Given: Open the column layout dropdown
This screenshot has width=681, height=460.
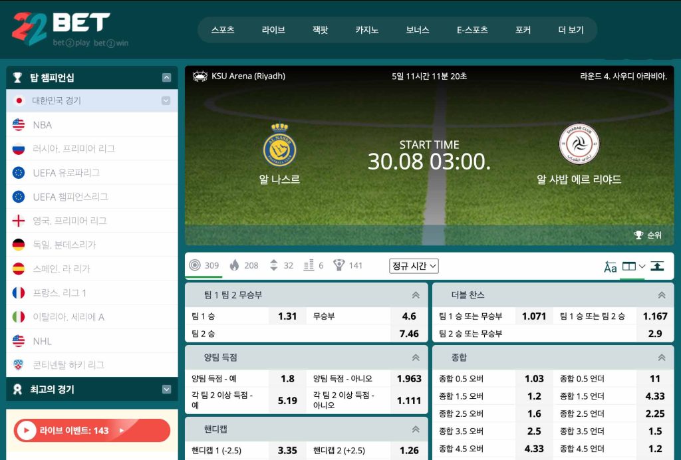Looking at the screenshot, I should [634, 266].
